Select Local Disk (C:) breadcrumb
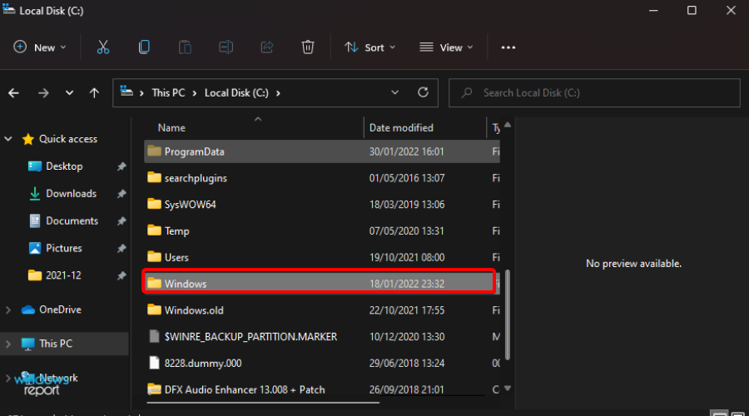749x416 pixels. coord(236,92)
